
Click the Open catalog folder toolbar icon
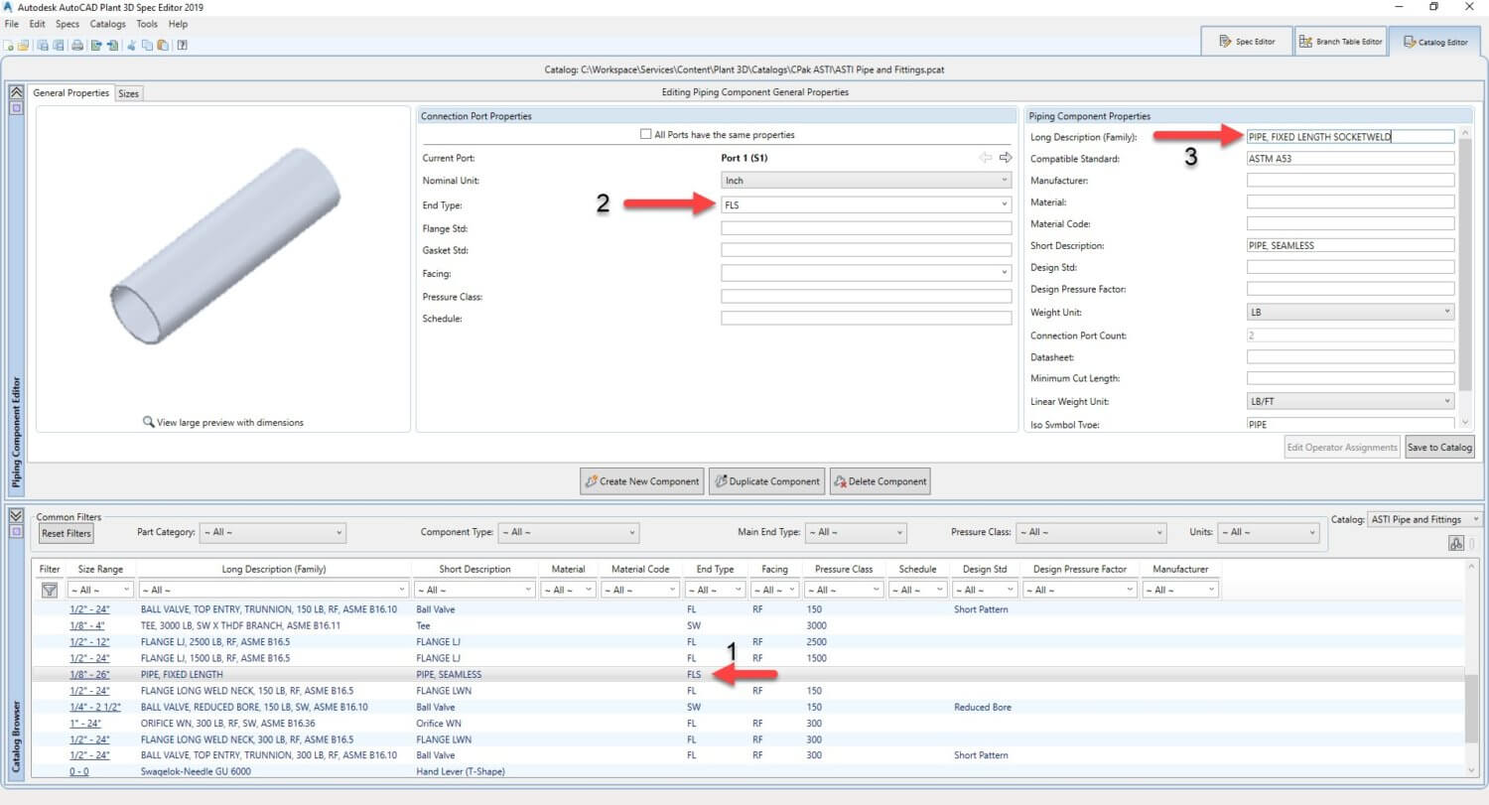coord(22,45)
